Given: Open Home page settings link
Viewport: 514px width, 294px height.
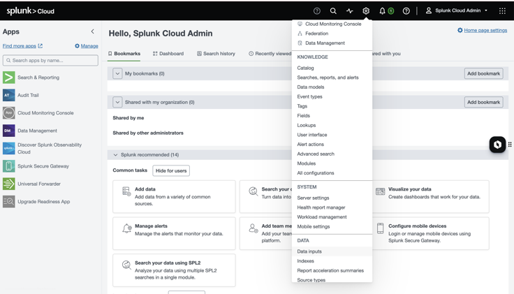Looking at the screenshot, I should click(482, 30).
